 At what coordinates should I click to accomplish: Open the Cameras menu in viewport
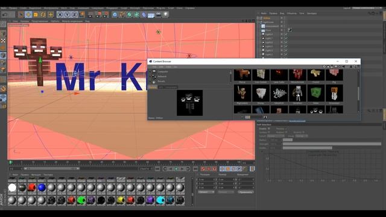point(25,21)
